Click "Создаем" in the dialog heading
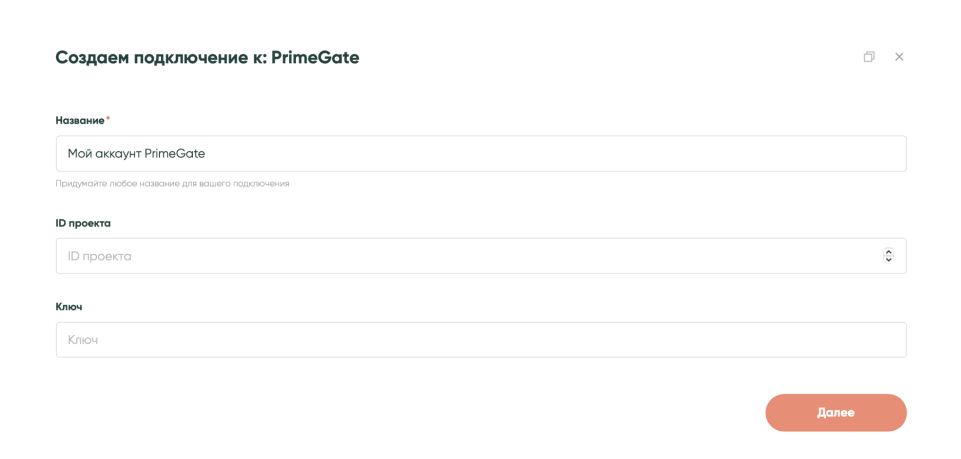Screen dimensions: 961x459 click(92, 58)
